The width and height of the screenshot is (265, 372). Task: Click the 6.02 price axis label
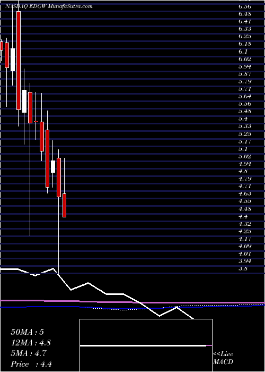click(245, 59)
